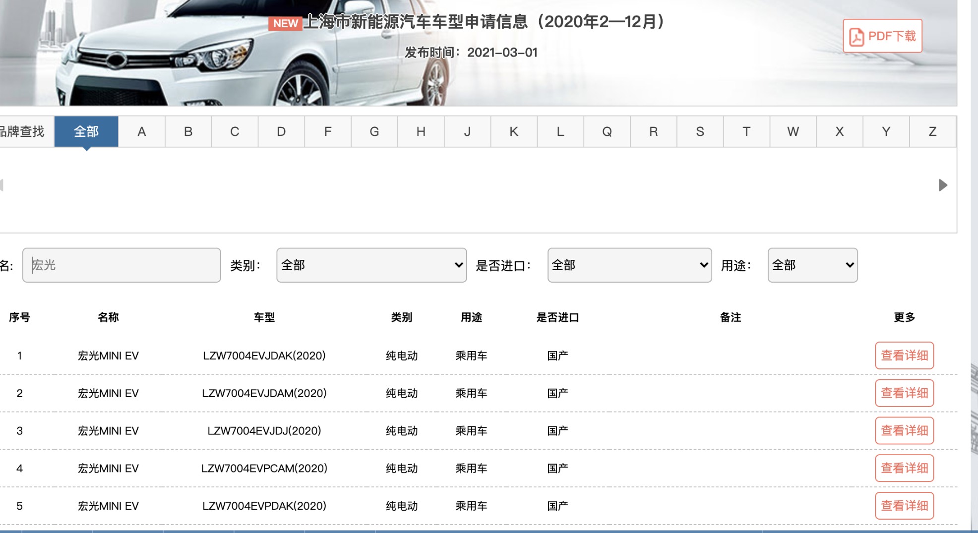Filter brands by letter K
This screenshot has width=978, height=533.
(514, 131)
